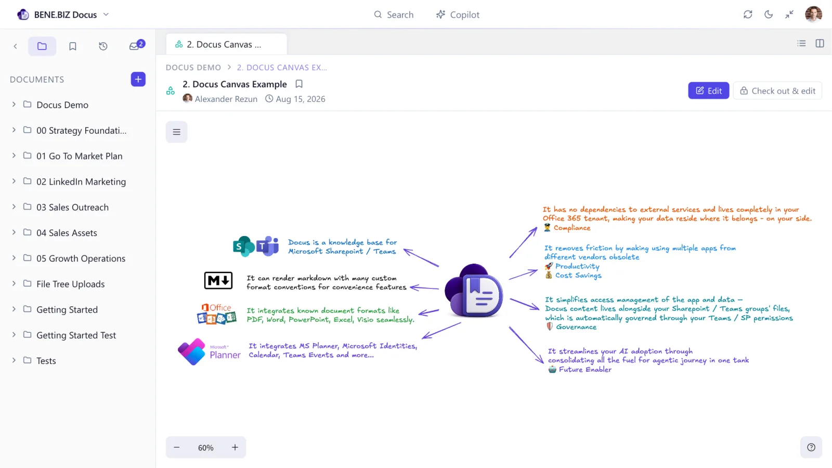This screenshot has width=832, height=468.
Task: Click the folder icon beside 03 Sales Outreach
Action: point(28,206)
